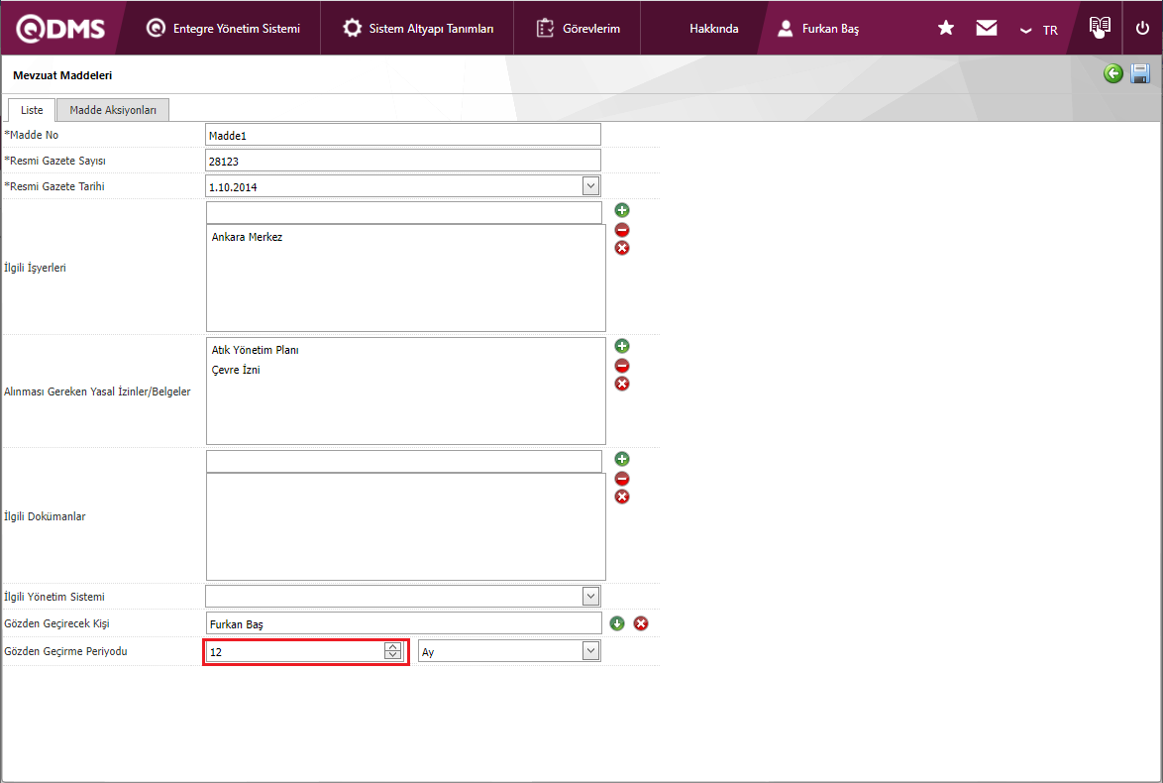
Task: Remove selected İlgili Dokümanlar entry with minus
Action: [x=622, y=479]
